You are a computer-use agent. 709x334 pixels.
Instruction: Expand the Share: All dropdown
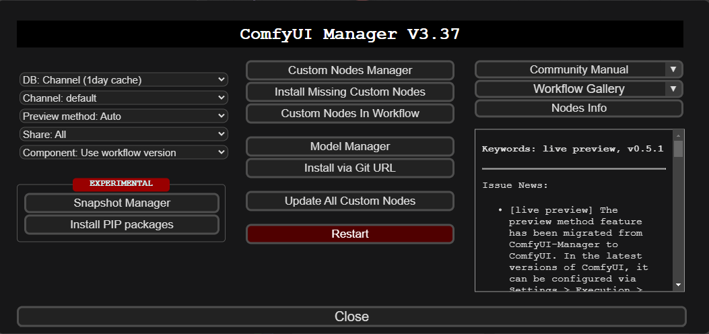pos(123,134)
